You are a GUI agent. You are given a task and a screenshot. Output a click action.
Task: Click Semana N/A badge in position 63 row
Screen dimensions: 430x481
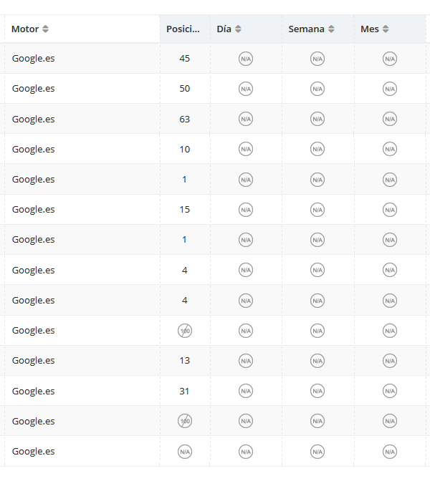pyautogui.click(x=317, y=119)
